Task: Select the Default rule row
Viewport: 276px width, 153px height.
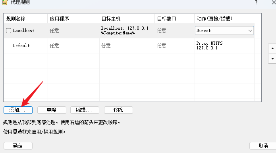Action: (129, 45)
